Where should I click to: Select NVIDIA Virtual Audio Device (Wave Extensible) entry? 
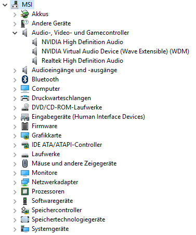tap(115, 51)
